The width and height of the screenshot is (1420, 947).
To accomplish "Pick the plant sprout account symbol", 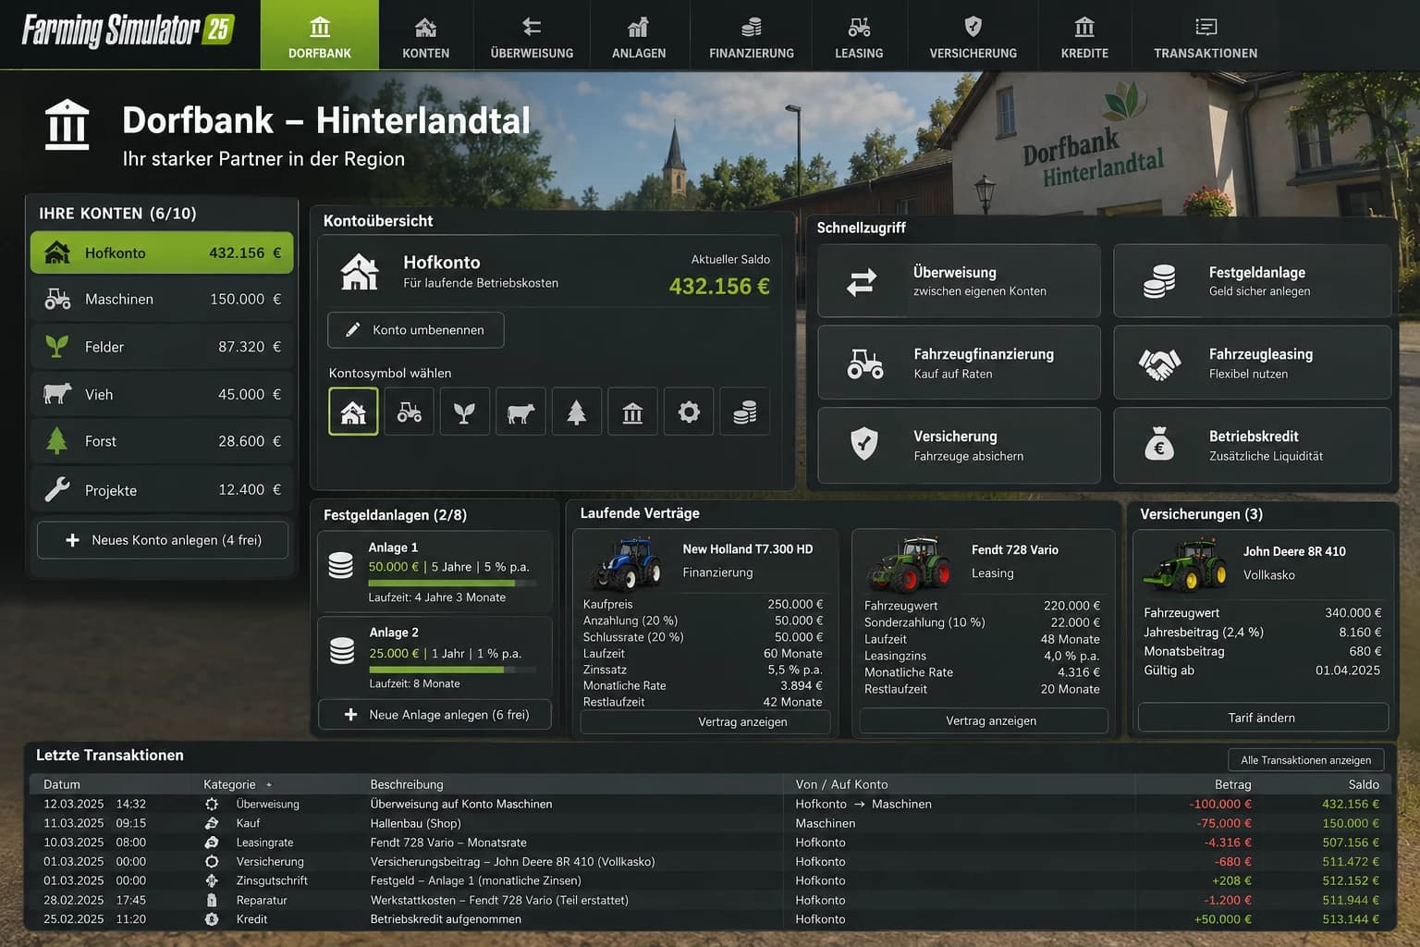I will pos(465,412).
